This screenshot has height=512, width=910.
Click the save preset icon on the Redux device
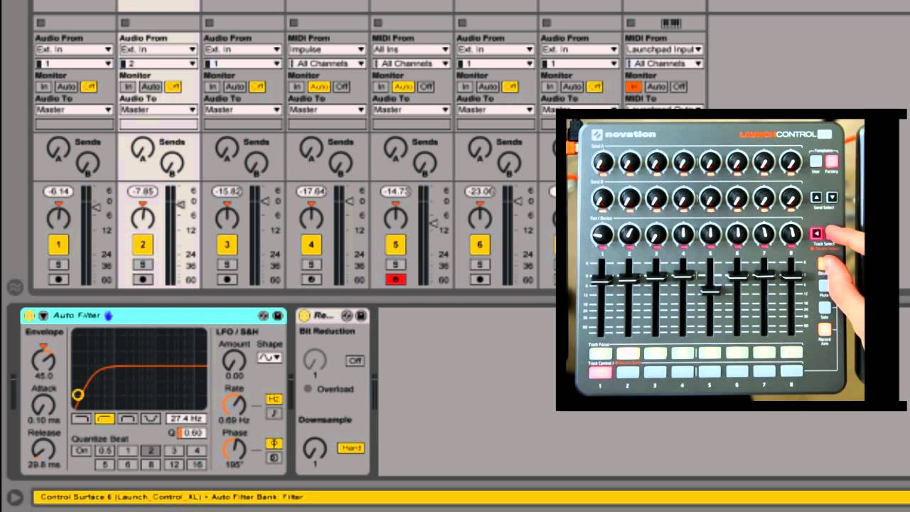[x=360, y=316]
